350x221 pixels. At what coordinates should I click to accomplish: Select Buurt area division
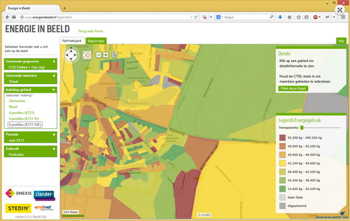pos(13,107)
